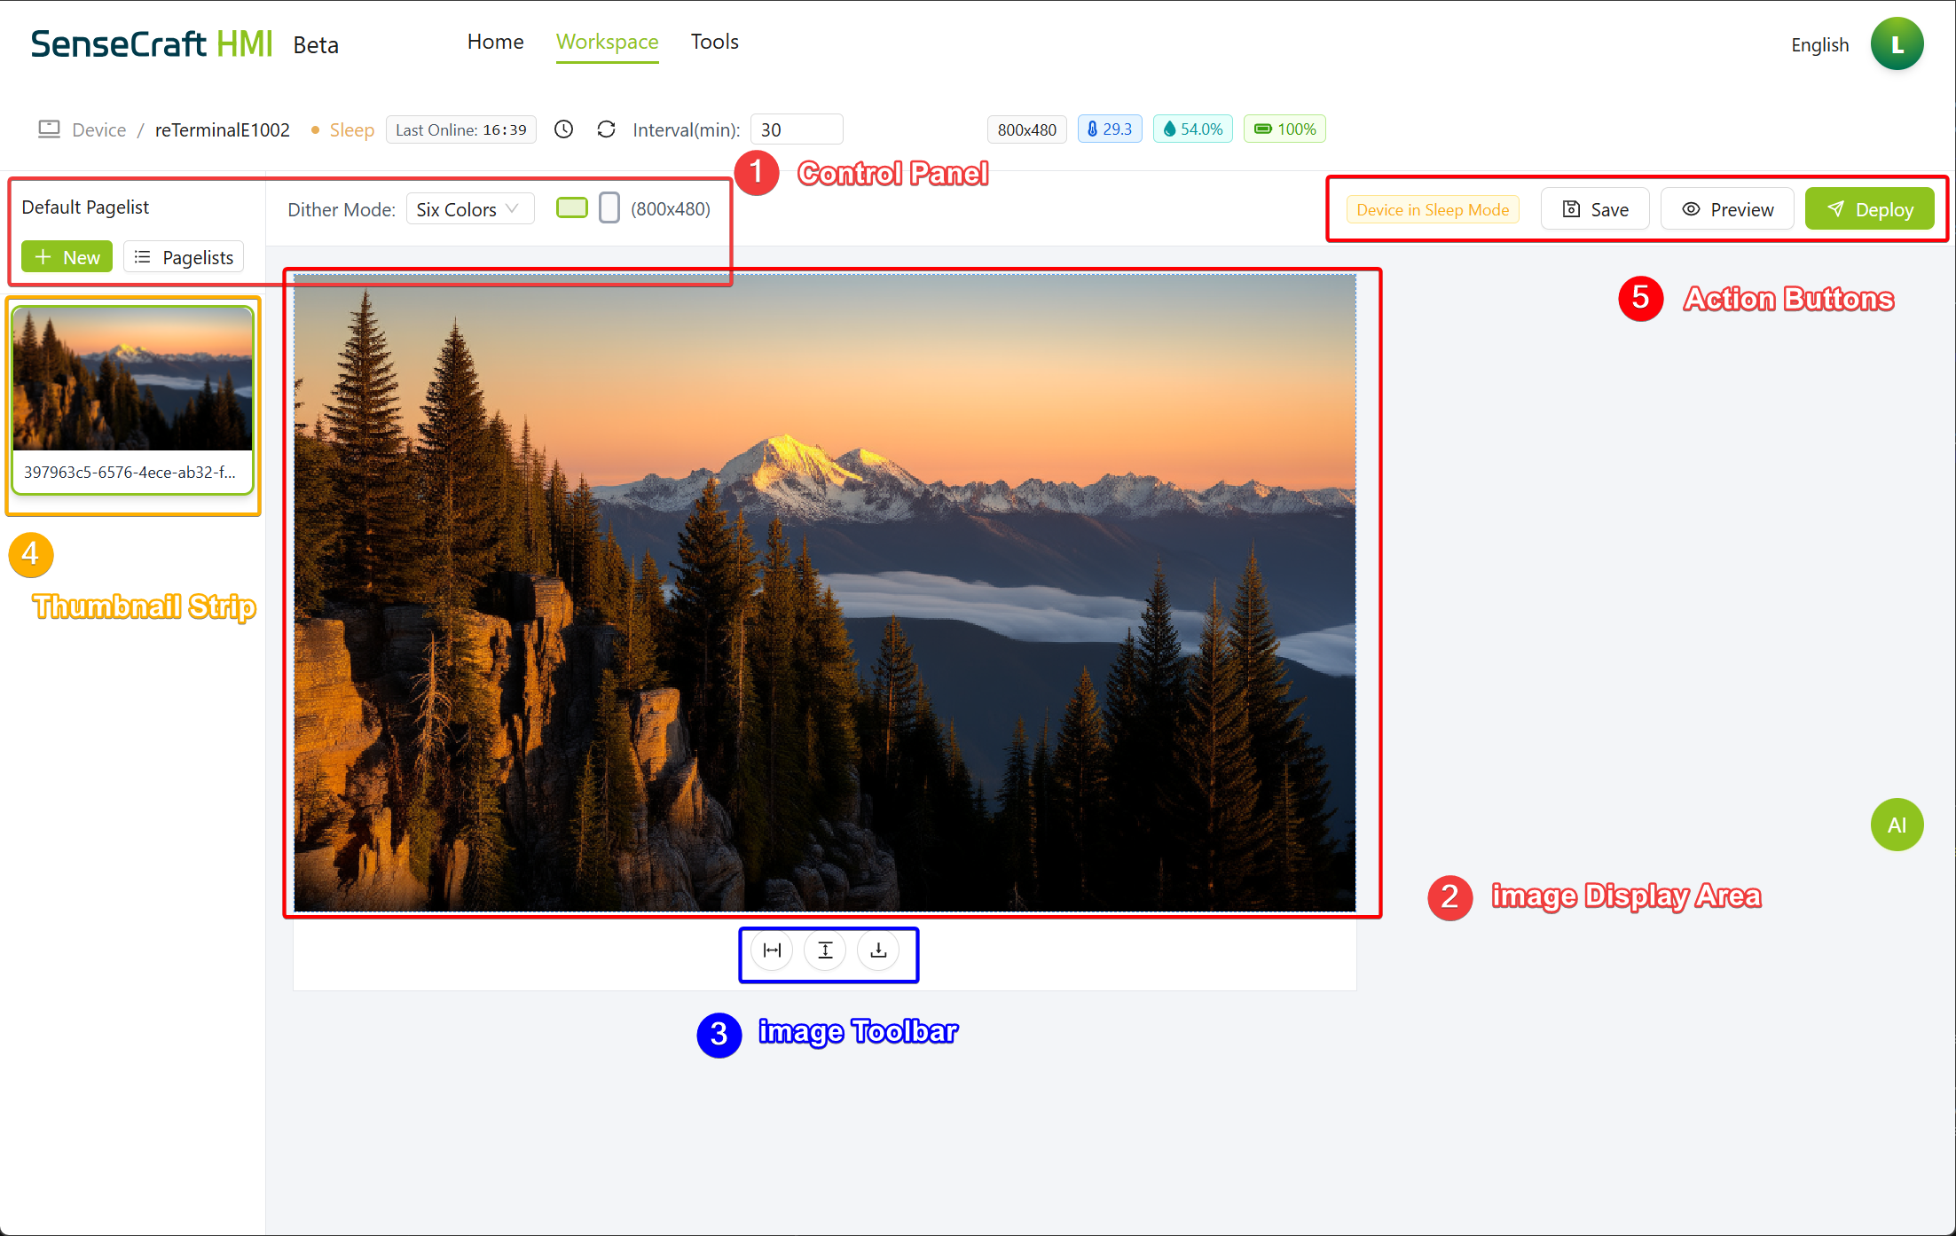Screen dimensions: 1956x1236
Task: Open the AI assistant bubble
Action: tap(1897, 825)
